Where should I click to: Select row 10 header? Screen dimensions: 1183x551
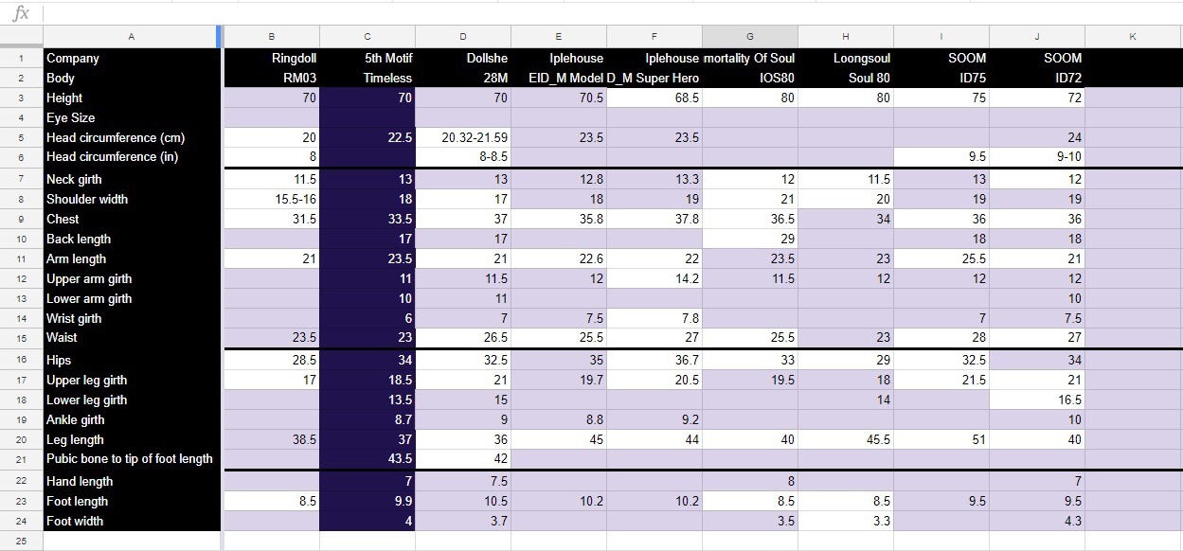[x=21, y=239]
